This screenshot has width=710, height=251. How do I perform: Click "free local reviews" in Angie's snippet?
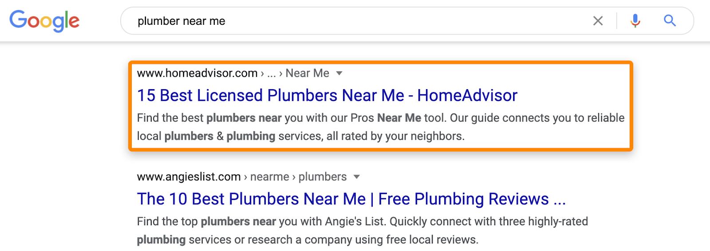point(432,240)
